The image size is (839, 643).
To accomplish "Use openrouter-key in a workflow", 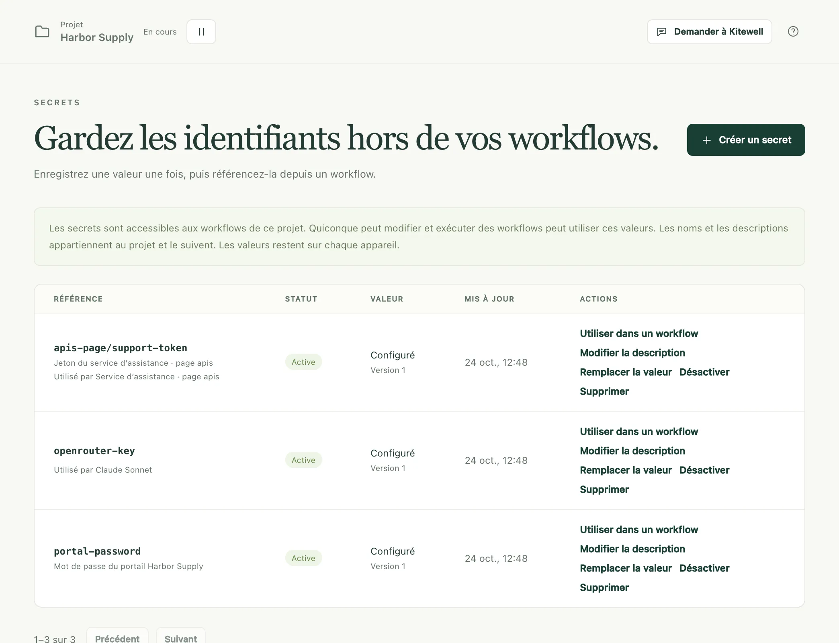I will coord(638,432).
